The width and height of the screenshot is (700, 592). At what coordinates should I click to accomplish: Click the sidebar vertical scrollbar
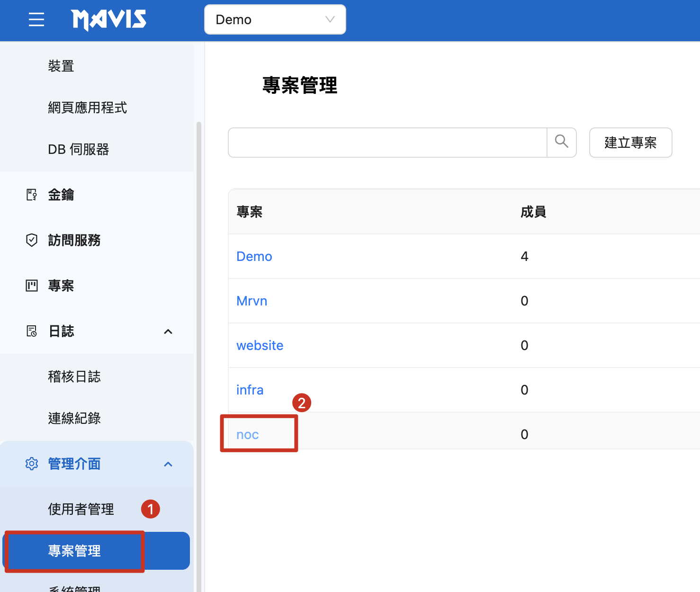(199, 332)
